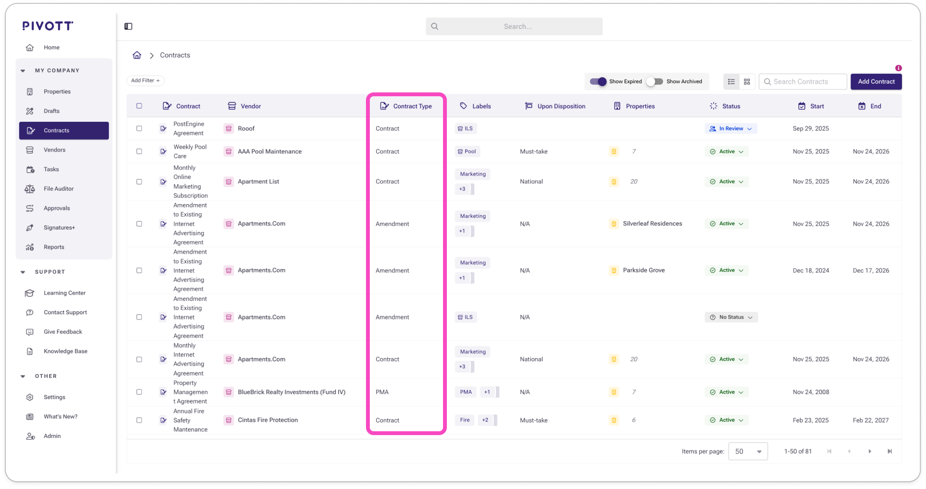926x489 pixels.
Task: Expand +3 labels in Apartment List row
Action: coord(462,189)
